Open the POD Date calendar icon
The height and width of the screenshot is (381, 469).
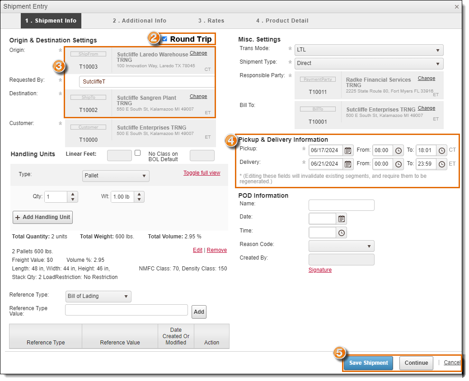(342, 219)
